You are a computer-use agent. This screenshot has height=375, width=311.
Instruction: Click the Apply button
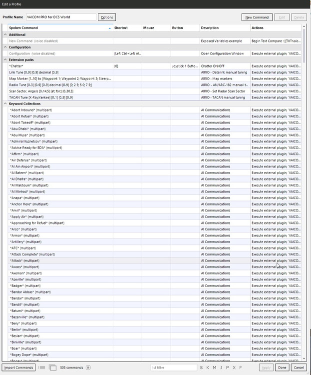tap(266, 367)
